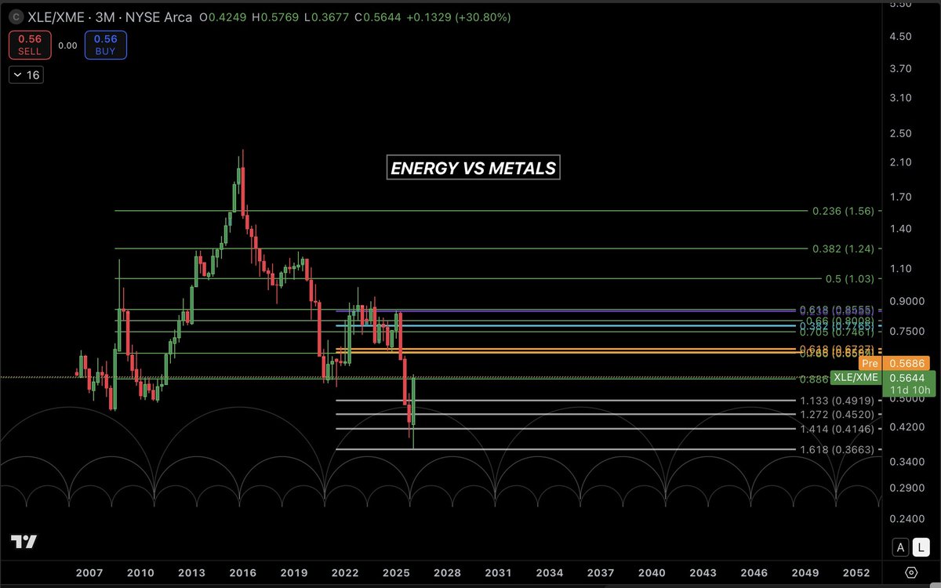Click the 0.56 SELL button
This screenshot has height=588, width=941.
coord(28,45)
